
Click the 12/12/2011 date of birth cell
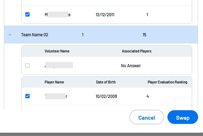tap(105, 15)
